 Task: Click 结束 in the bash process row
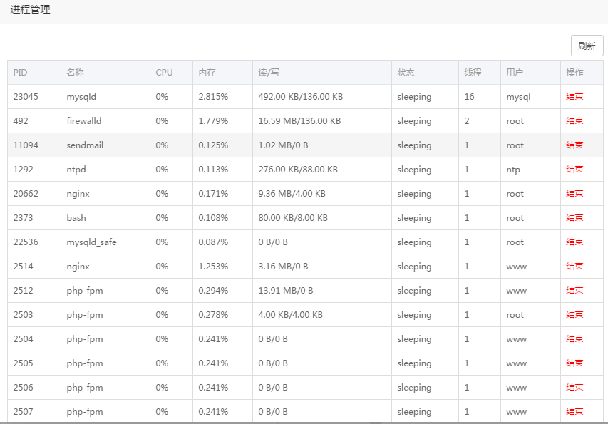tap(574, 218)
